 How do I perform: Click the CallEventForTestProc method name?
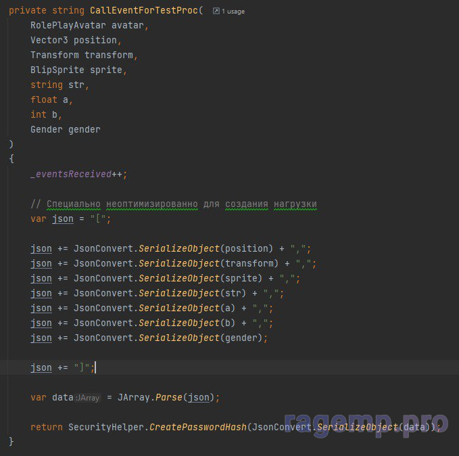143,11
